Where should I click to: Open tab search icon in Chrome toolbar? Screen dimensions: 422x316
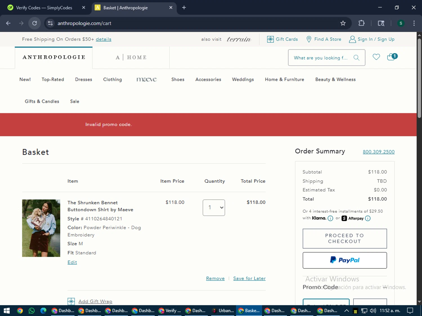click(x=381, y=23)
